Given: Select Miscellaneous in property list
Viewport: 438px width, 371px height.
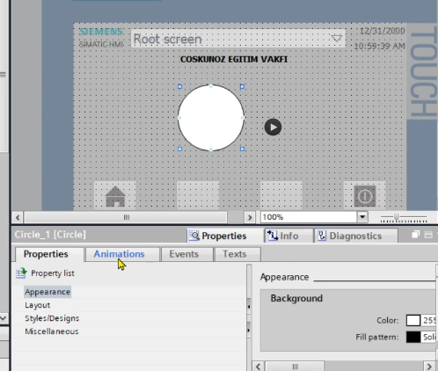Looking at the screenshot, I should pyautogui.click(x=52, y=331).
